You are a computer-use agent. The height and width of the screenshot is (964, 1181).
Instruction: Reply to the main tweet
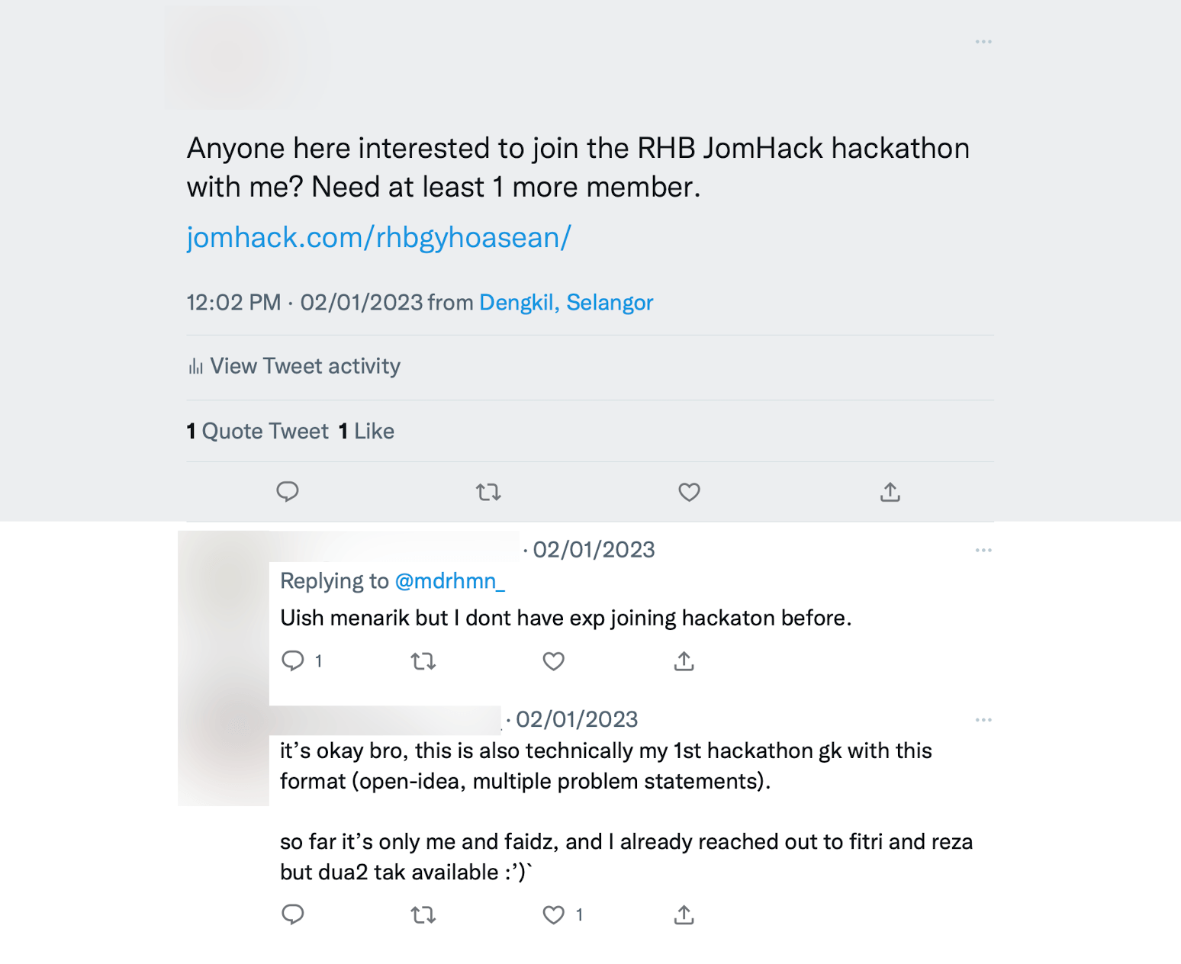[x=288, y=492]
